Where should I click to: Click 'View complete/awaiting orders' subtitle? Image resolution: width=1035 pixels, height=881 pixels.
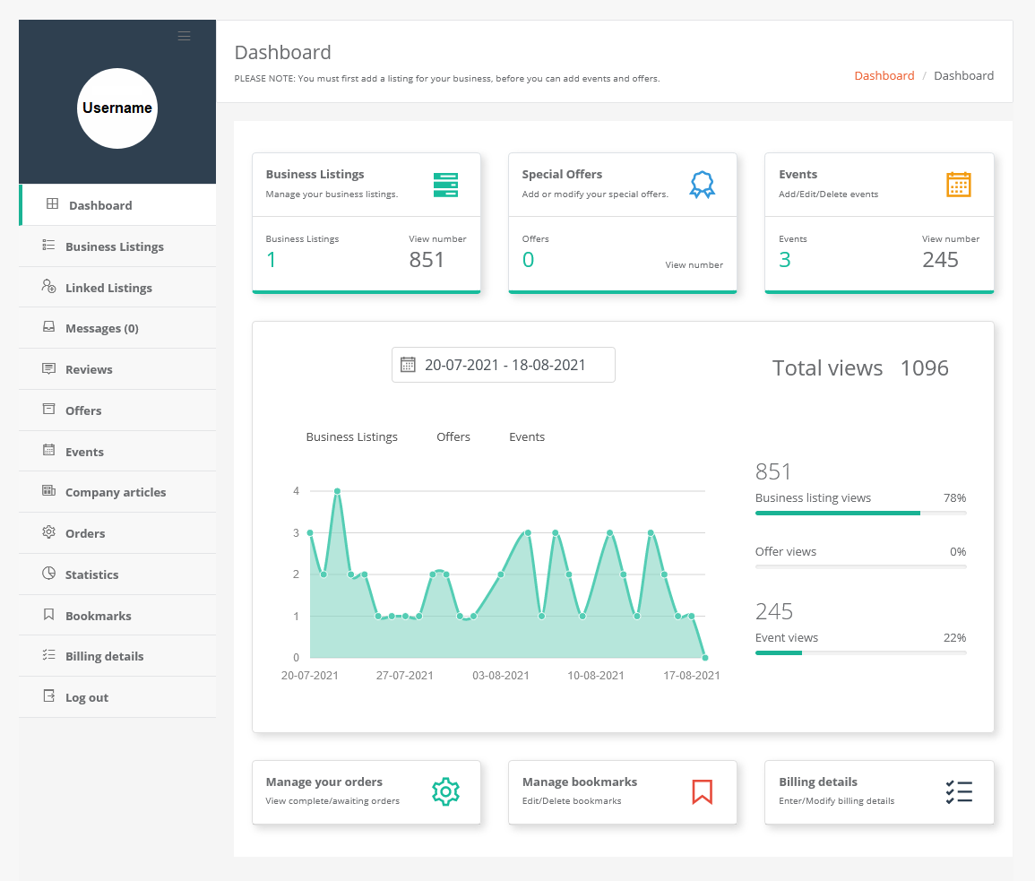pos(332,800)
